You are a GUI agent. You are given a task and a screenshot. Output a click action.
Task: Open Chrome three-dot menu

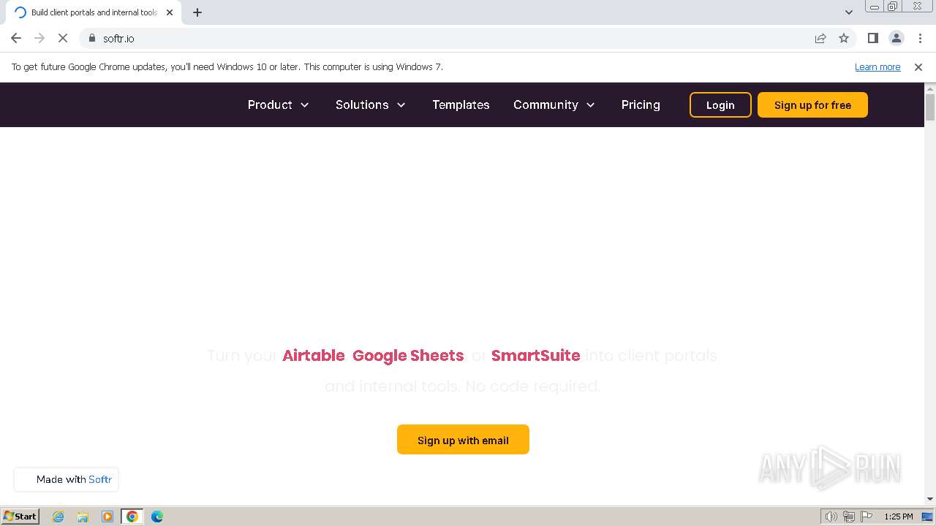tap(920, 38)
